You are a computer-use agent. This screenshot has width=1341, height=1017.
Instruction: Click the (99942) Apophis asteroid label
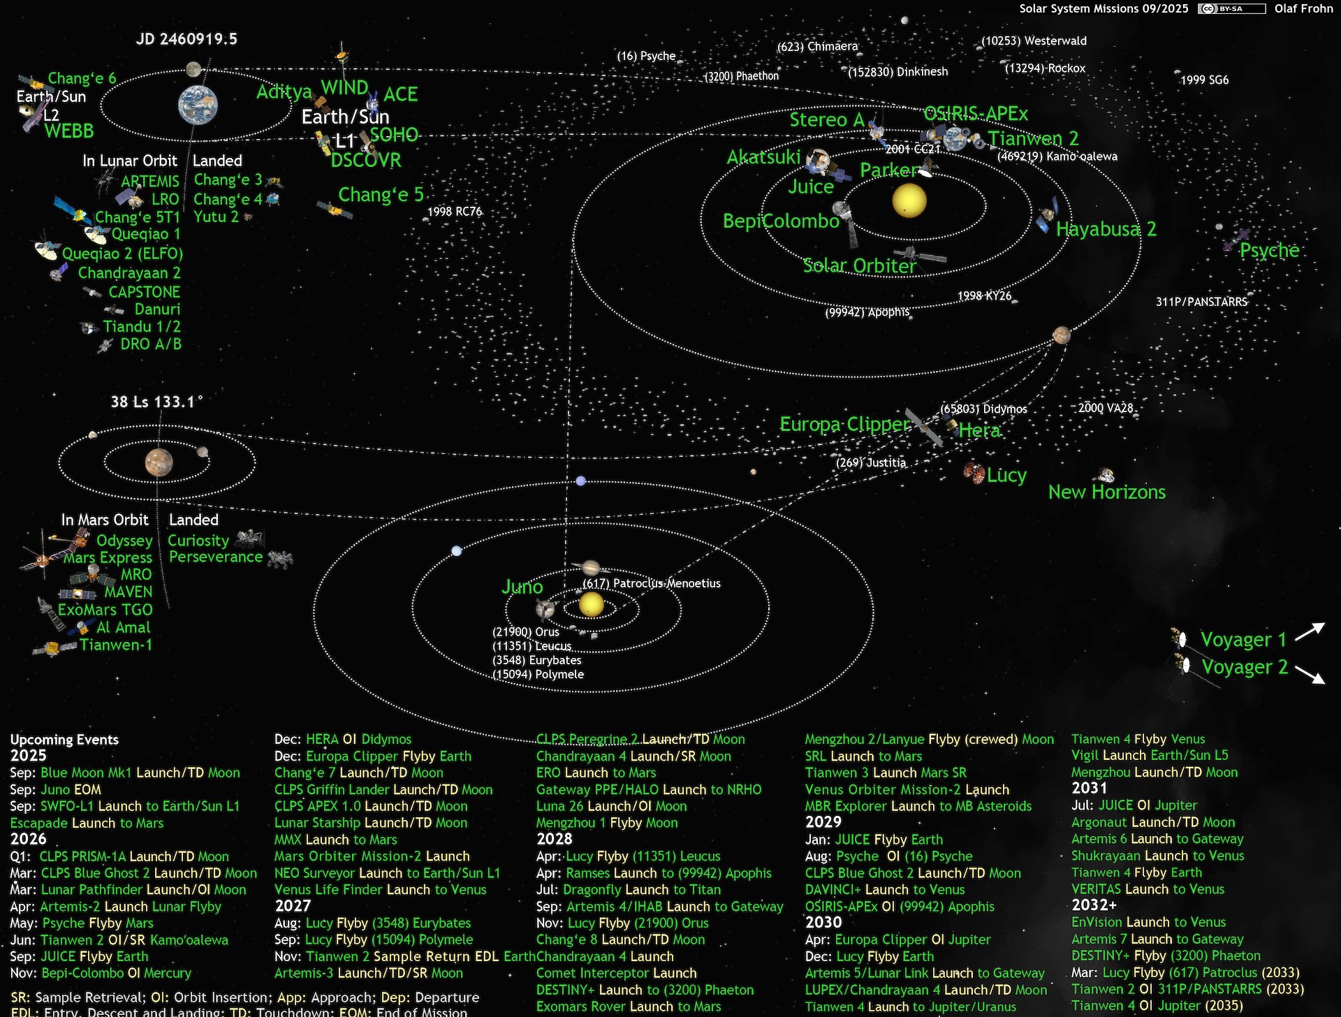867,312
